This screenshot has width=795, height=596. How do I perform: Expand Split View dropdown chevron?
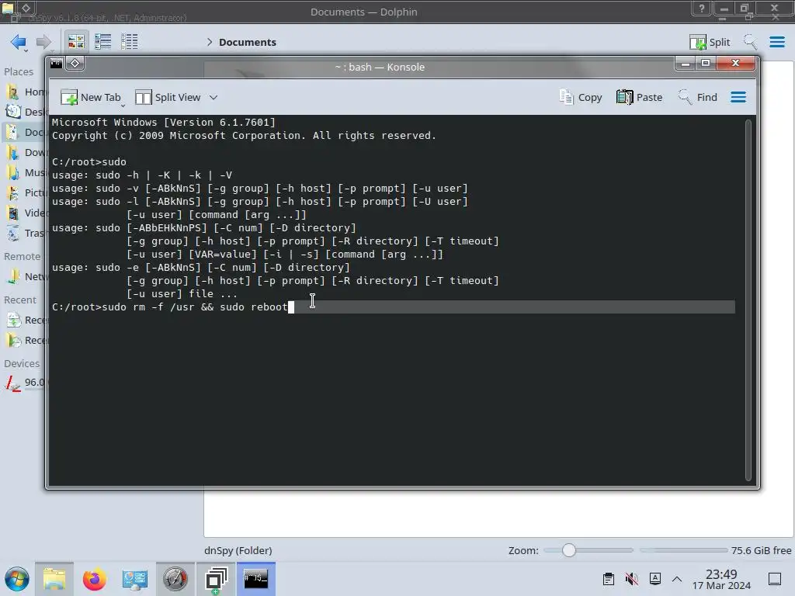click(214, 97)
